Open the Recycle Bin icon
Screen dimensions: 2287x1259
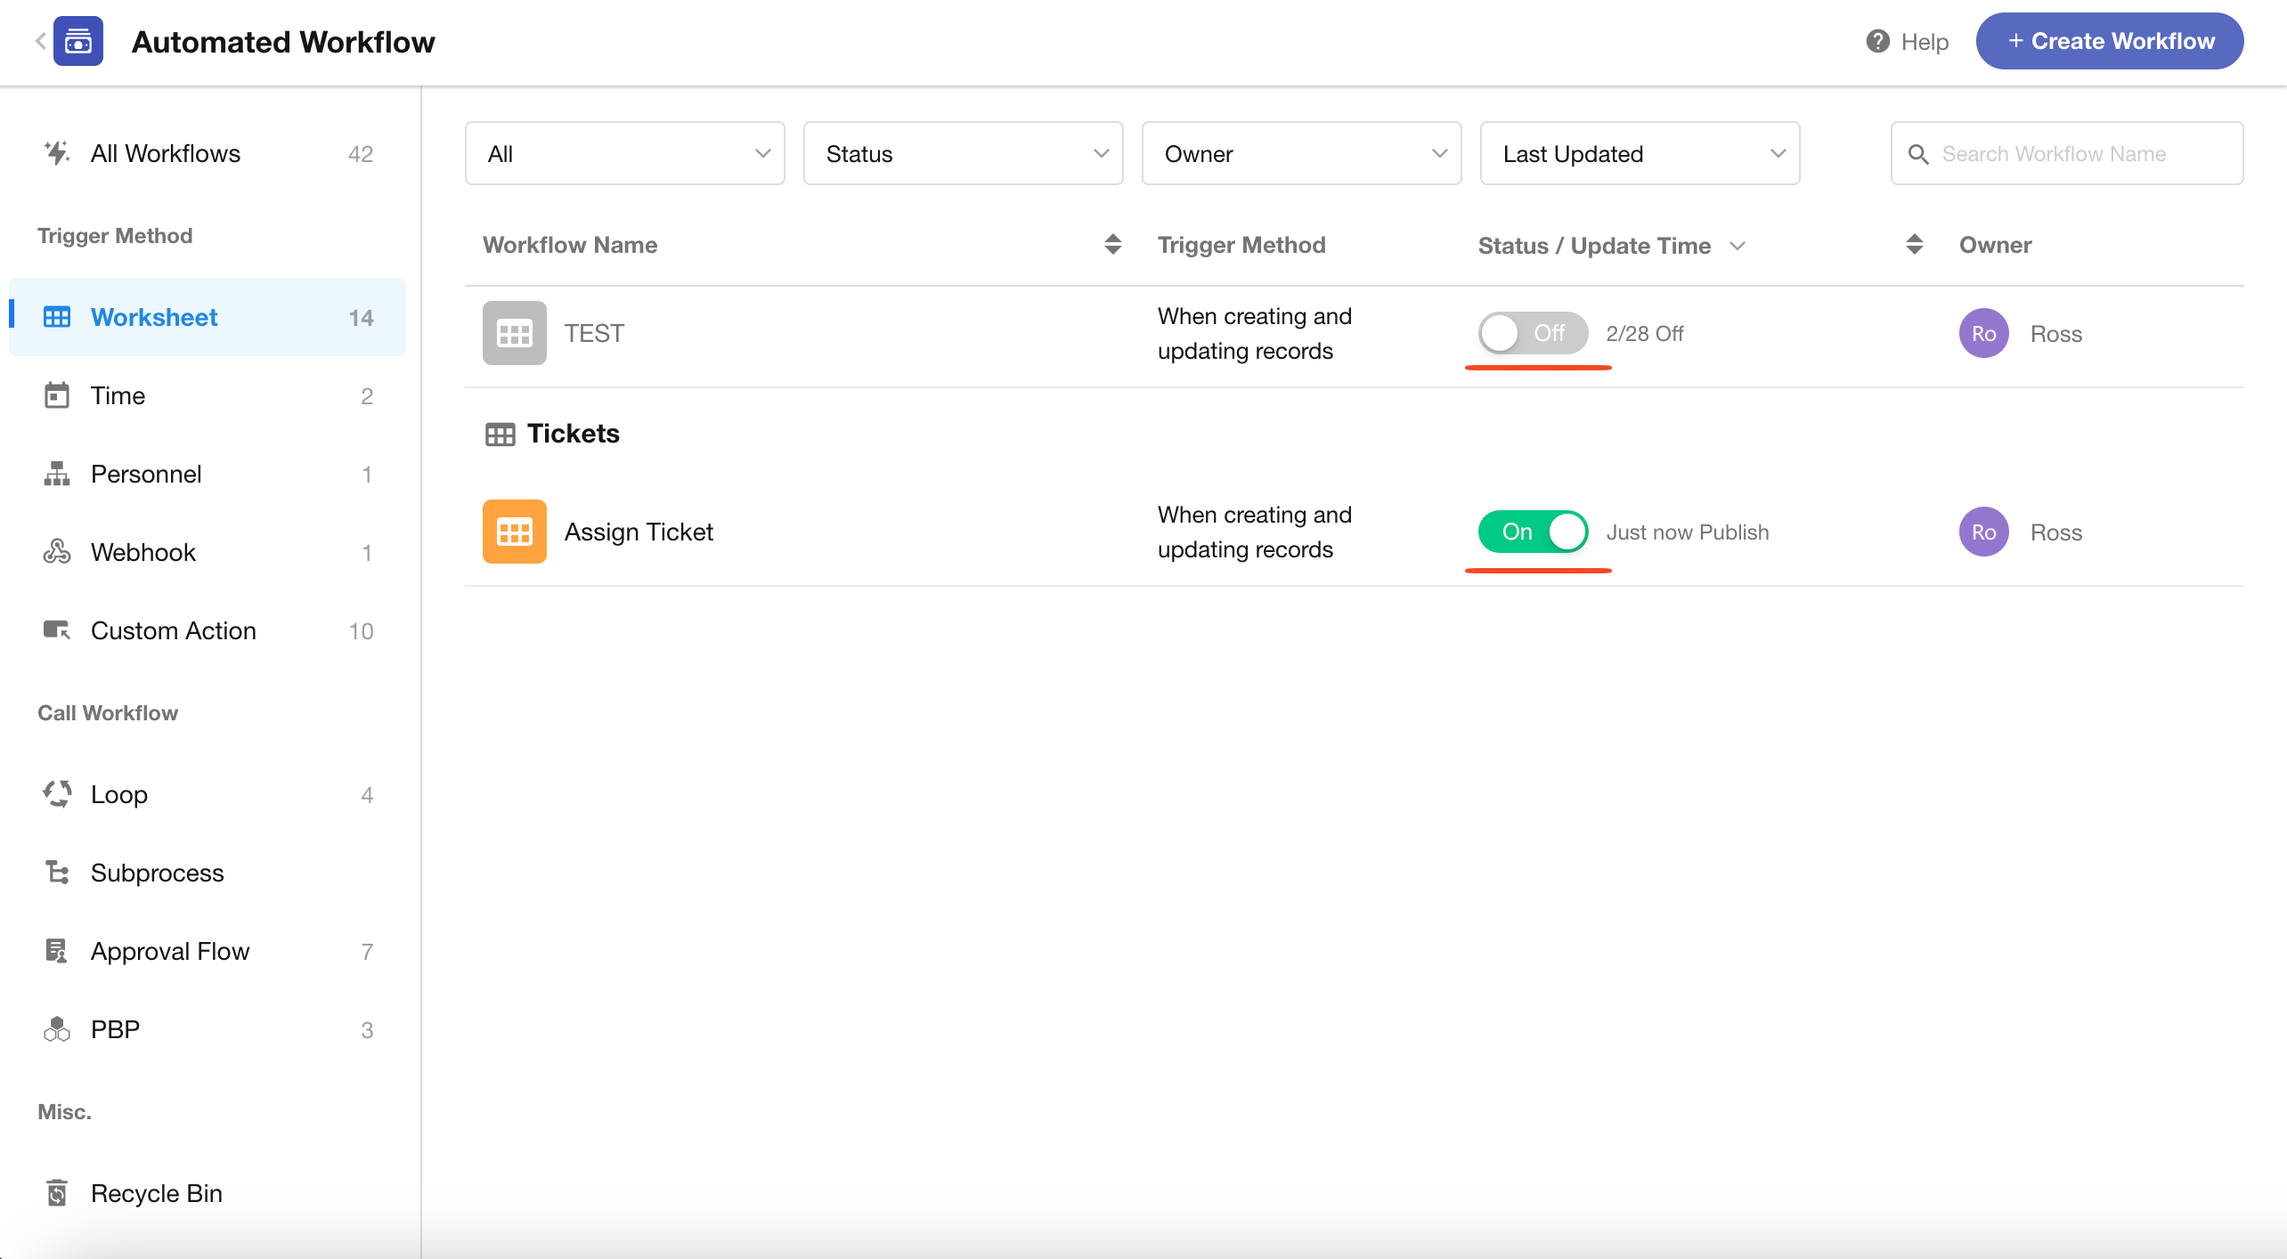(57, 1192)
